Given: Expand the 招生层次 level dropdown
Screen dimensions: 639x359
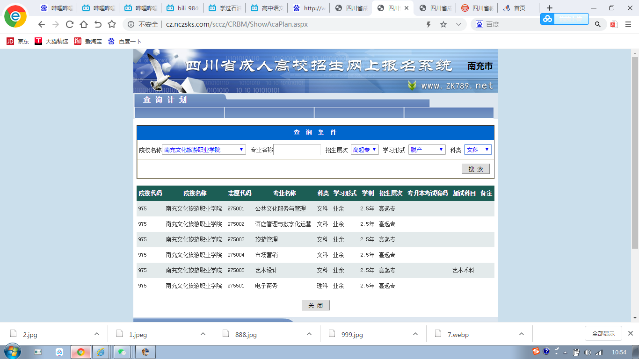Looking at the screenshot, I should (365, 150).
